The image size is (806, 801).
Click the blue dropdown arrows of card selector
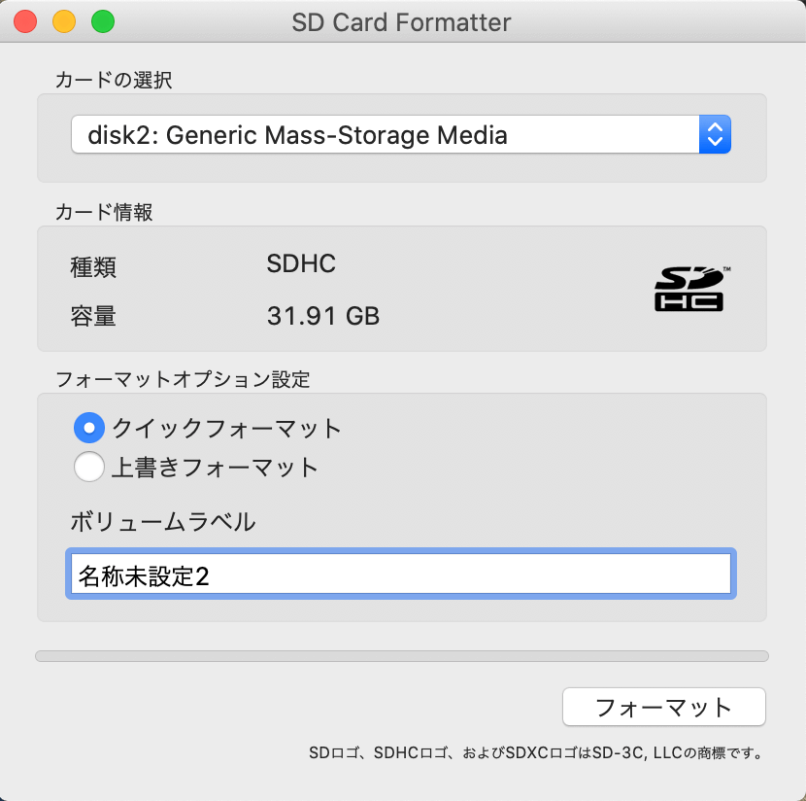pyautogui.click(x=715, y=134)
